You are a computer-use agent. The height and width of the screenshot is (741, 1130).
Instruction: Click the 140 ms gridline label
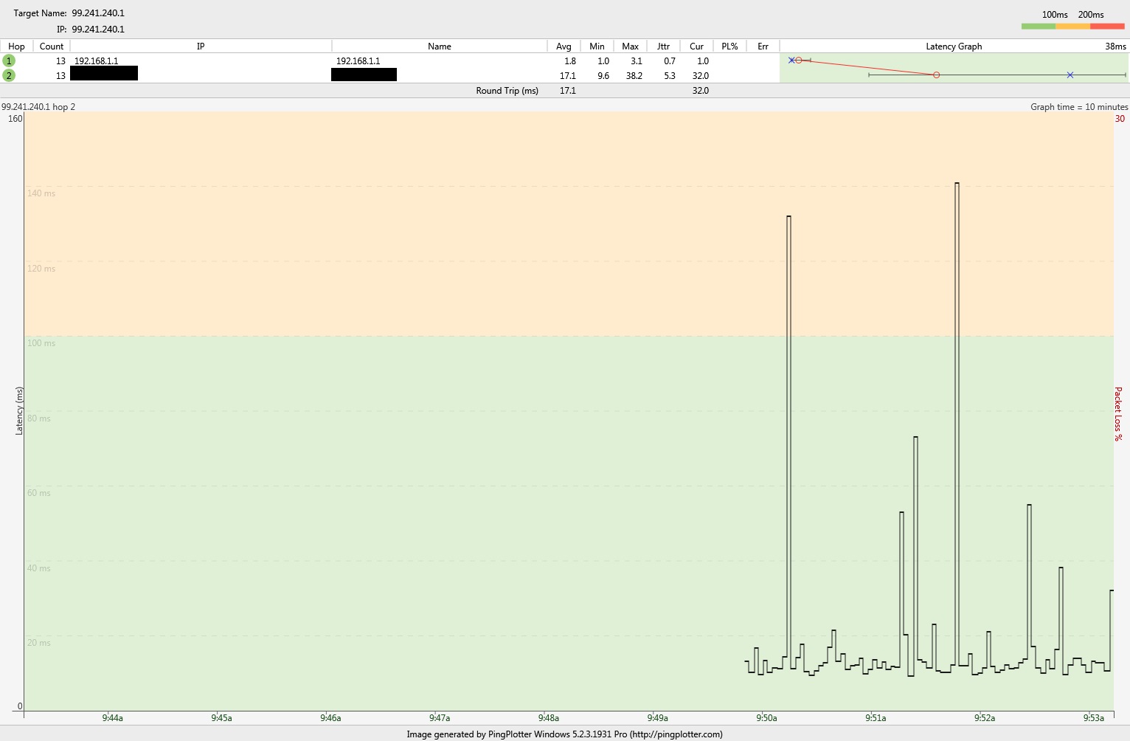41,193
